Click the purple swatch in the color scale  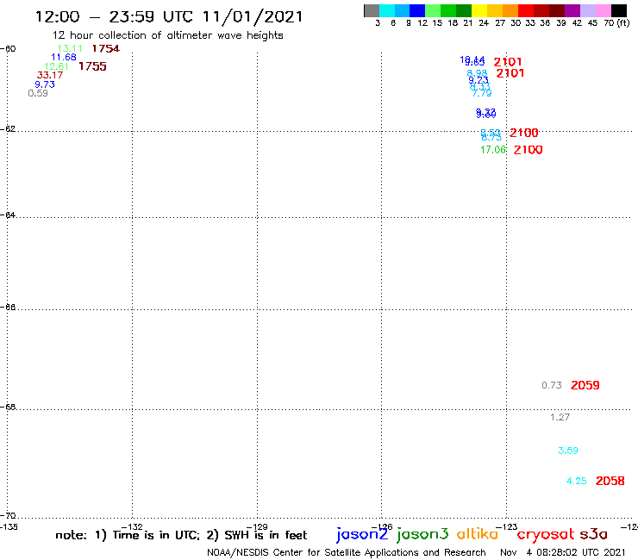point(572,10)
